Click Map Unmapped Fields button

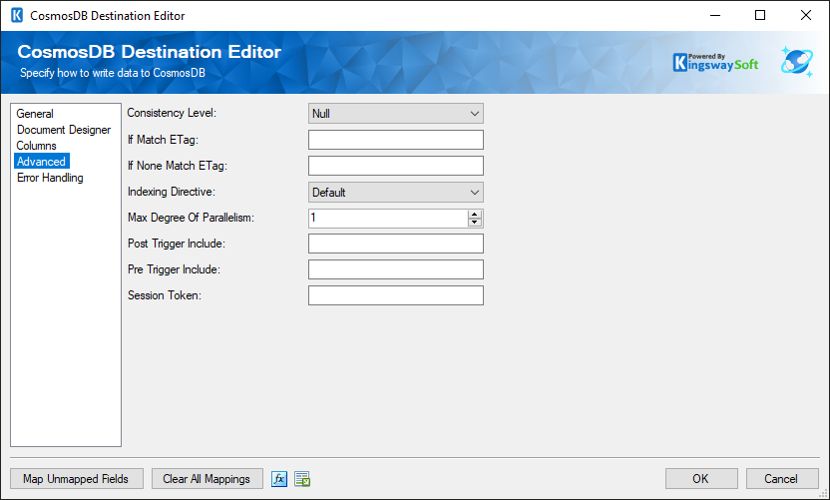(x=76, y=479)
